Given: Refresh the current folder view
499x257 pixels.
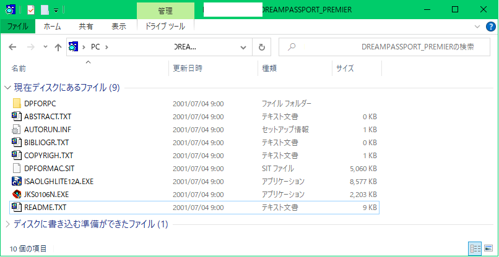Looking at the screenshot, I should (x=262, y=48).
